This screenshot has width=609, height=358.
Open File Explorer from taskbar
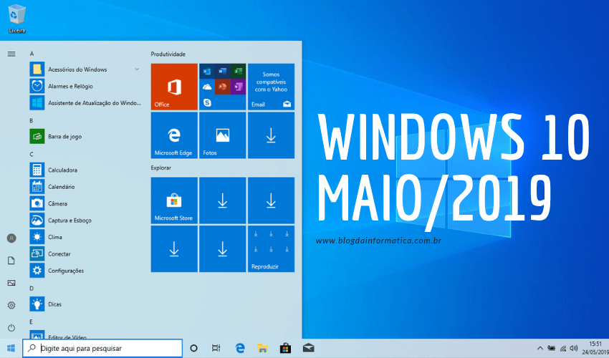click(x=262, y=348)
